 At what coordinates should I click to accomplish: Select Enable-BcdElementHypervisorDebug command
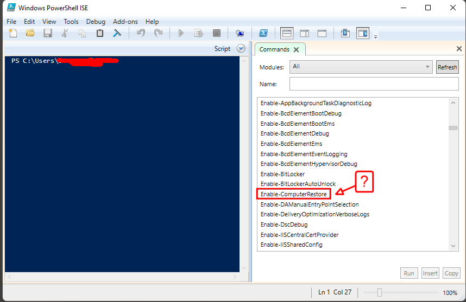[309, 164]
